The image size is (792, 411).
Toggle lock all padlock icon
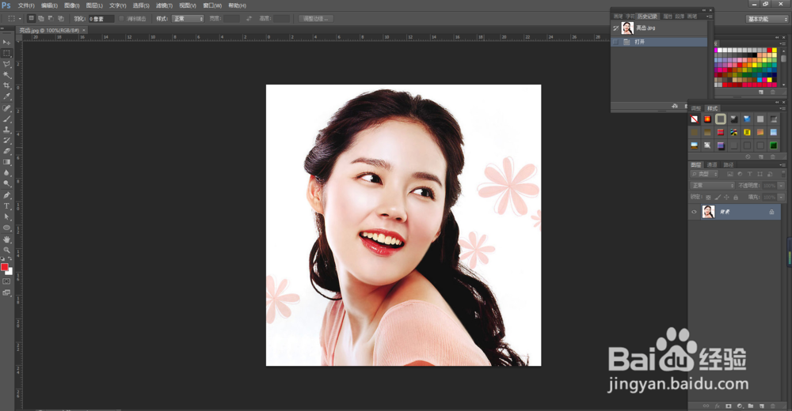coord(736,197)
